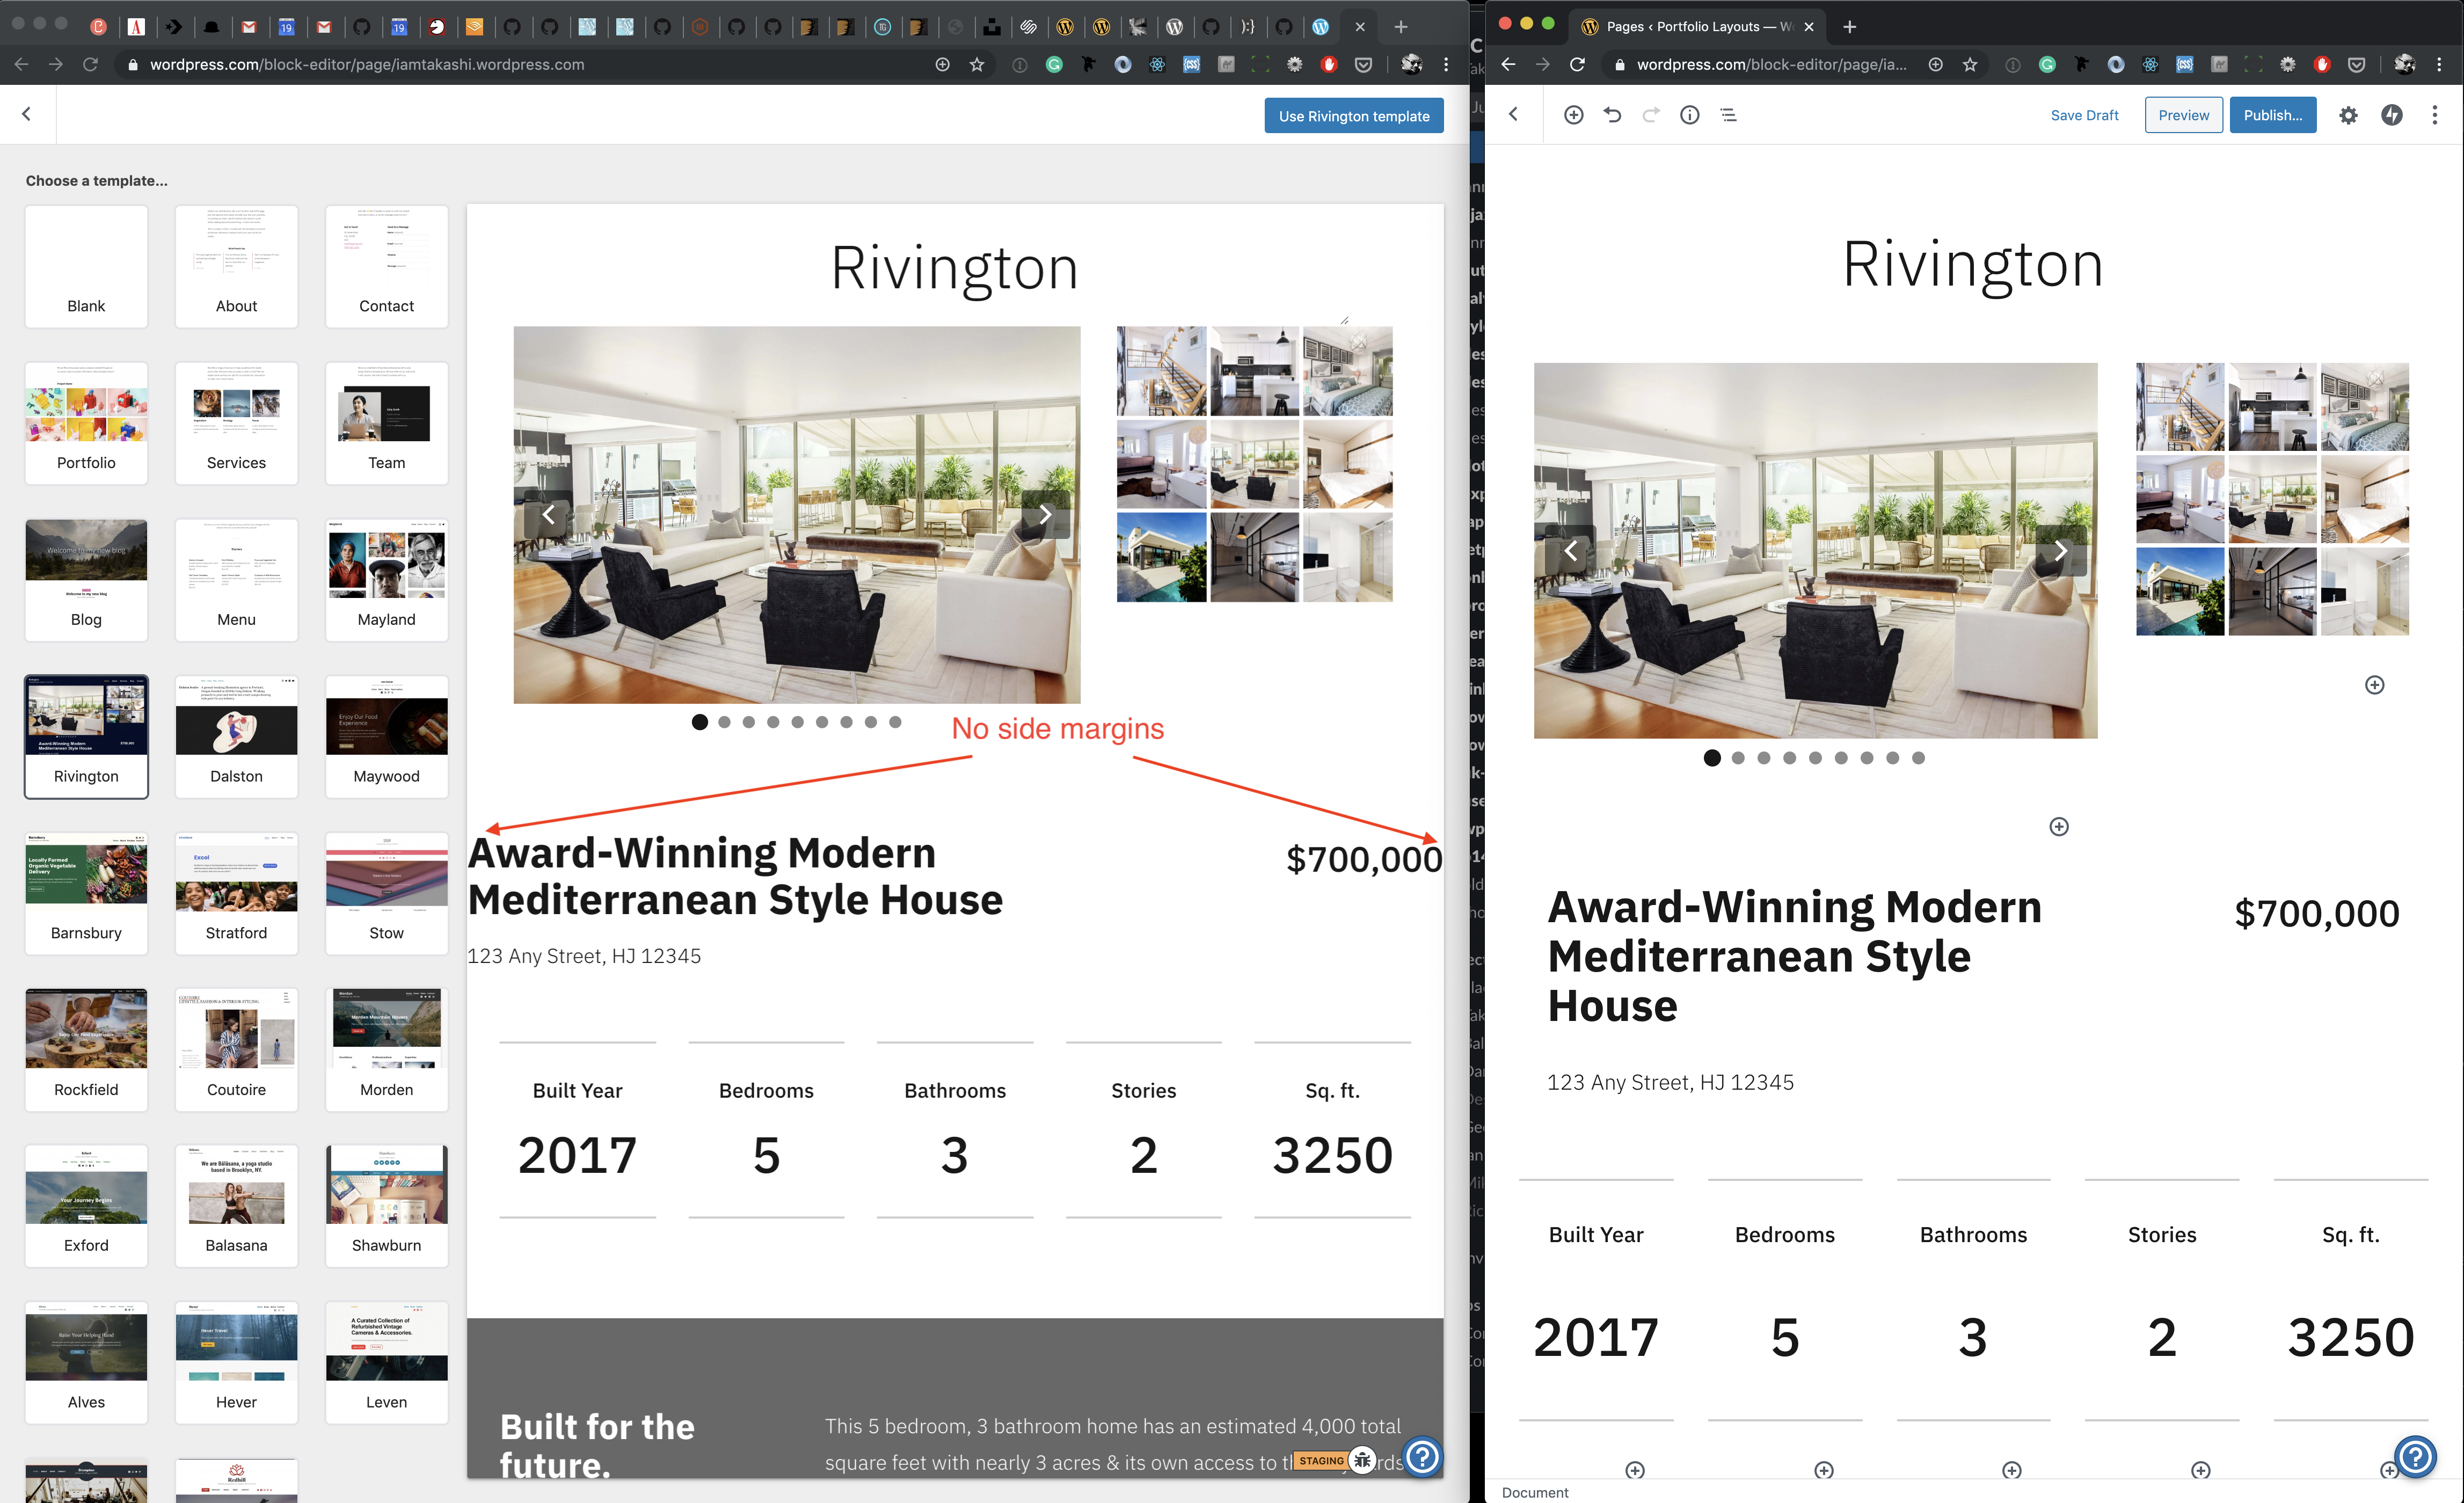Choose the Maywood template
This screenshot has height=1503, width=2464.
386,737
